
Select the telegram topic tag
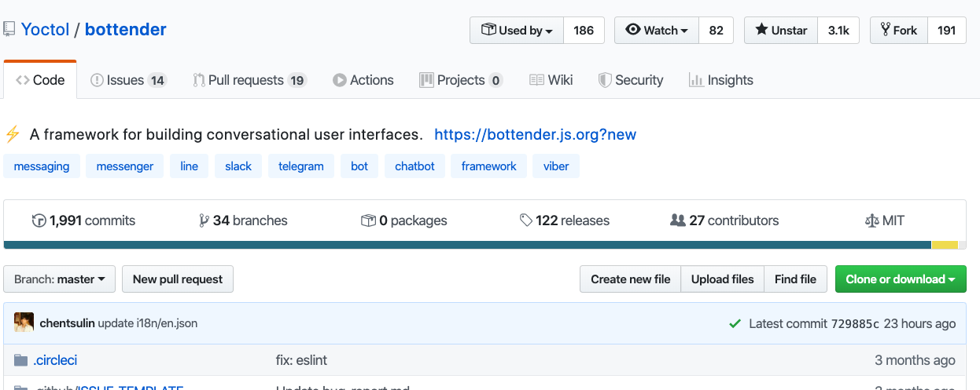click(301, 166)
